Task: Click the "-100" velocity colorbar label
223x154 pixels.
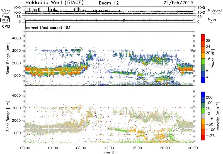Action: (x=211, y=130)
